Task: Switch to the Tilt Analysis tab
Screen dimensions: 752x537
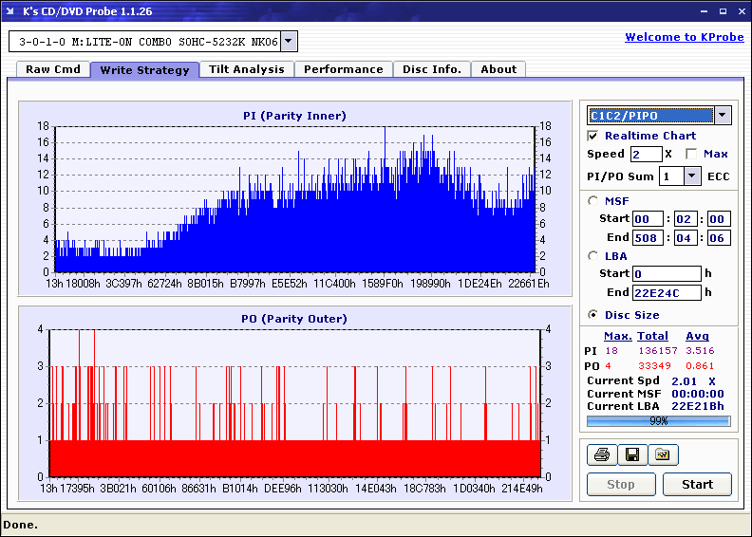Action: coord(246,69)
